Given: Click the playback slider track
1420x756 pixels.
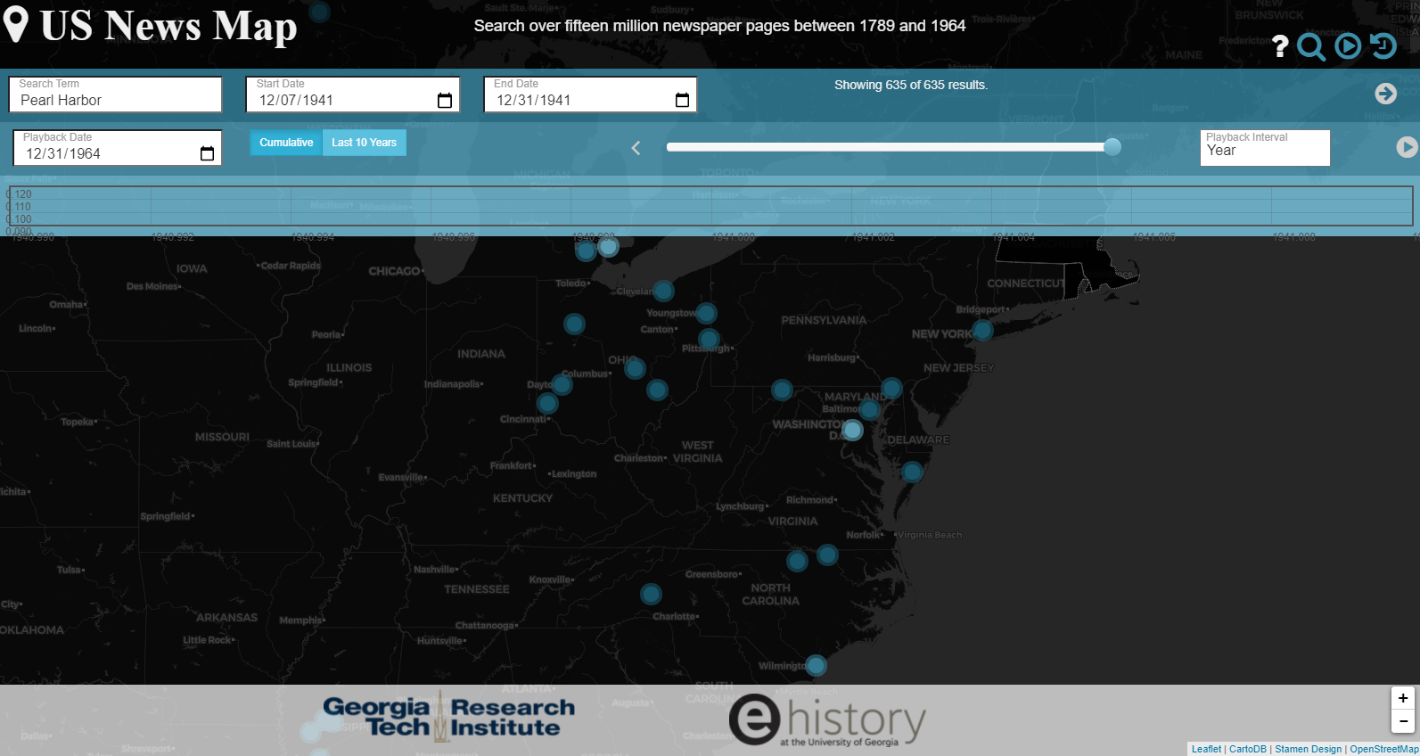Looking at the screenshot, I should click(x=889, y=147).
